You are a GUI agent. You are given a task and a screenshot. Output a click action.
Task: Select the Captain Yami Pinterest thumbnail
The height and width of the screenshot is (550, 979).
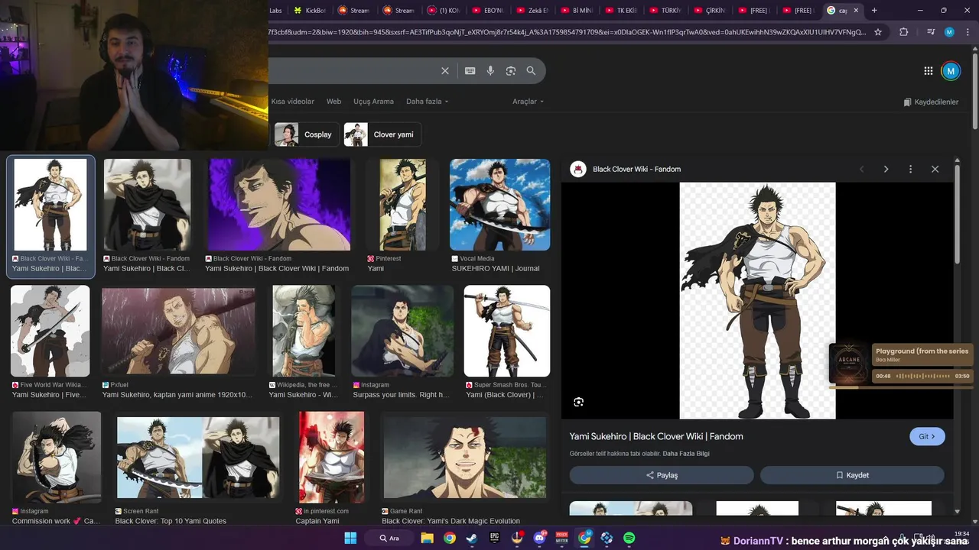click(331, 458)
